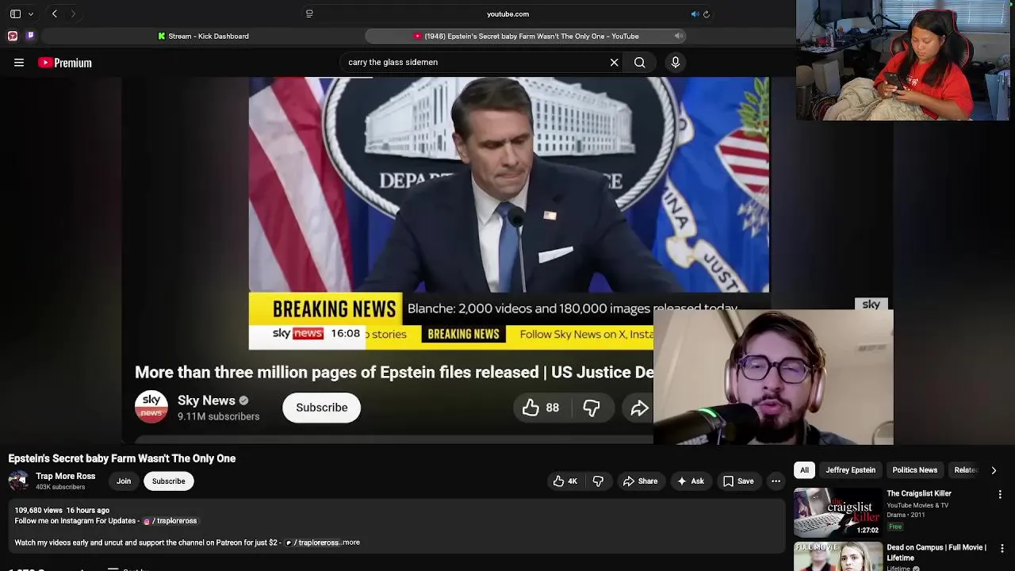The image size is (1015, 571).
Task: Click the video title Epstein's Secret baby Farm
Action: point(122,458)
